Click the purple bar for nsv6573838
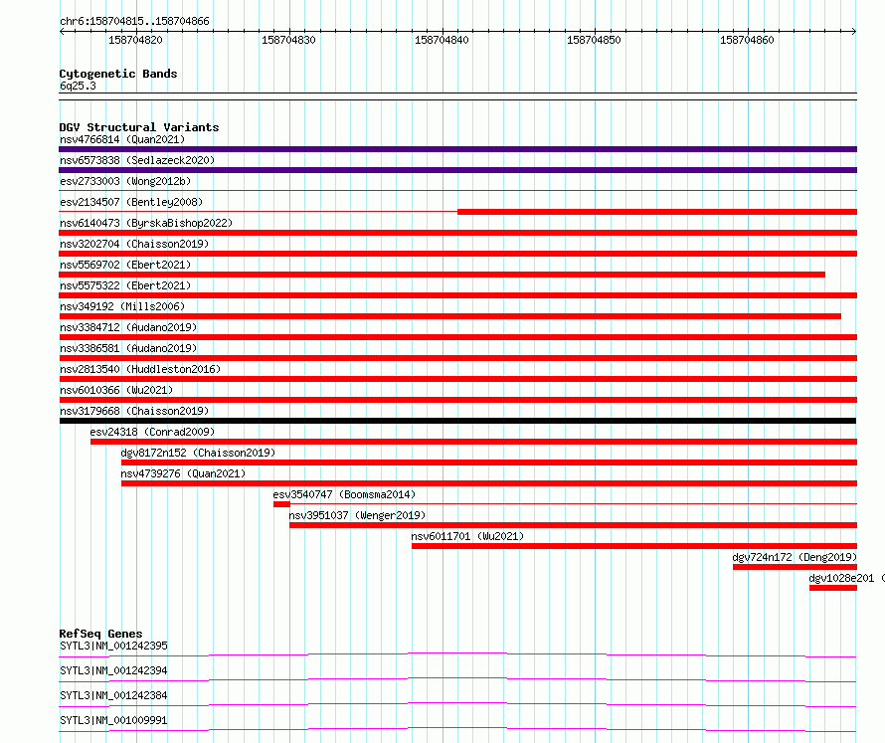The width and height of the screenshot is (885, 743). pyautogui.click(x=457, y=170)
